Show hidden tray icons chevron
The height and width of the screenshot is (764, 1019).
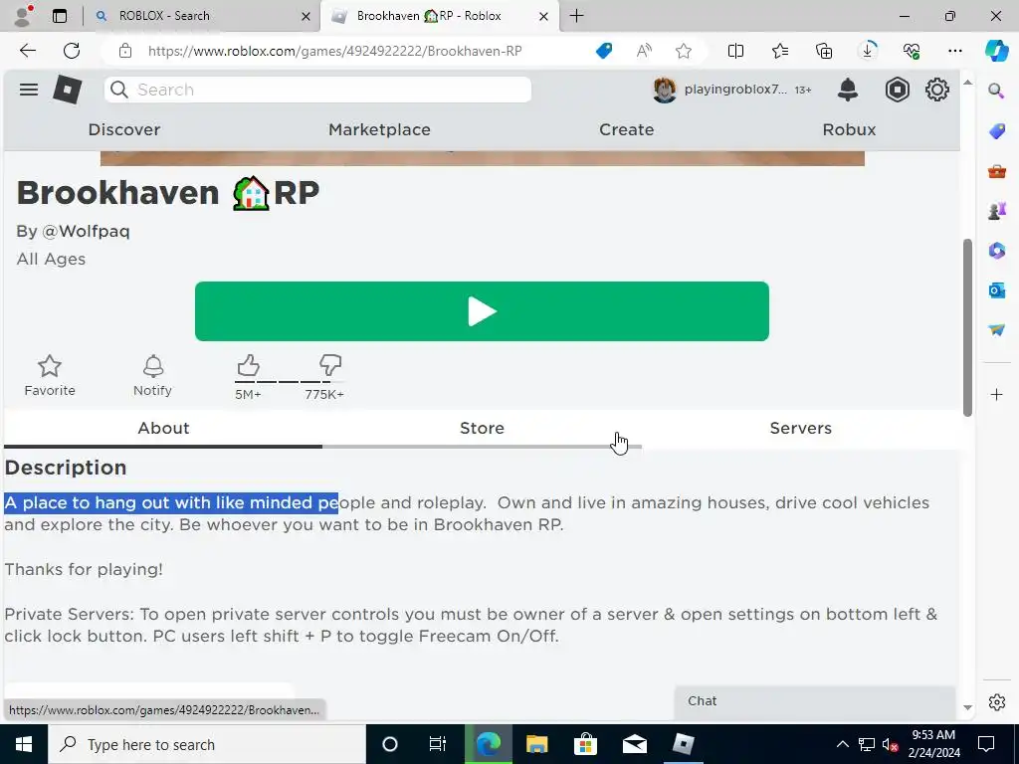(x=842, y=744)
